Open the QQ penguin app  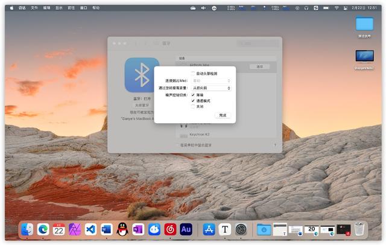(x=122, y=229)
